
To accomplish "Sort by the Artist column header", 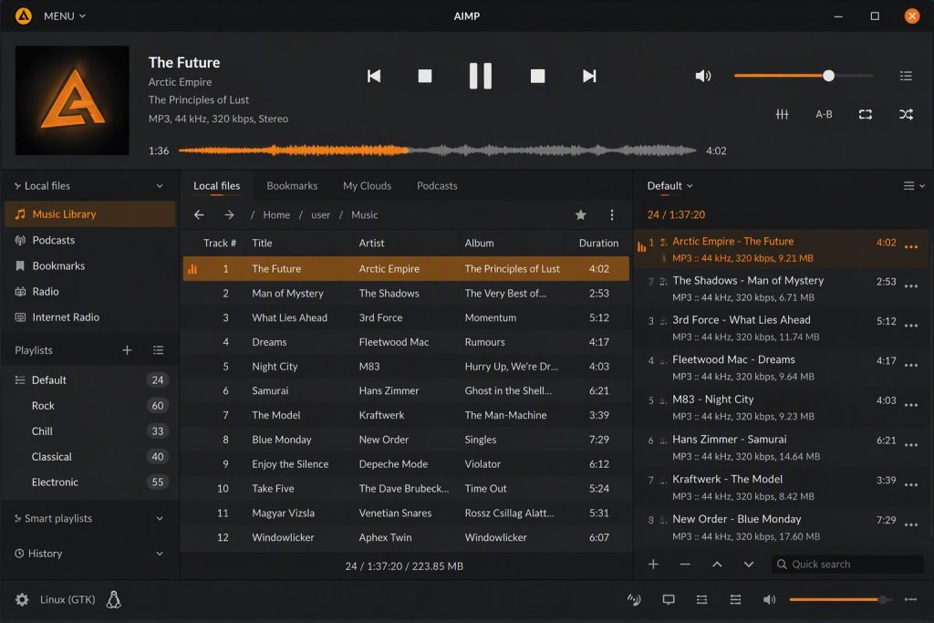I will (x=372, y=243).
